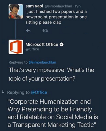Click the 19h timestamp
This screenshot has width=106, height=131.
[x=78, y=6]
